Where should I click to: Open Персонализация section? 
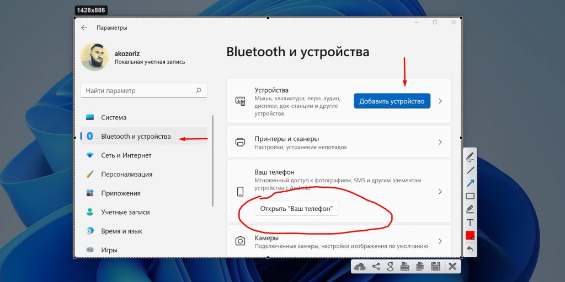[144, 174]
